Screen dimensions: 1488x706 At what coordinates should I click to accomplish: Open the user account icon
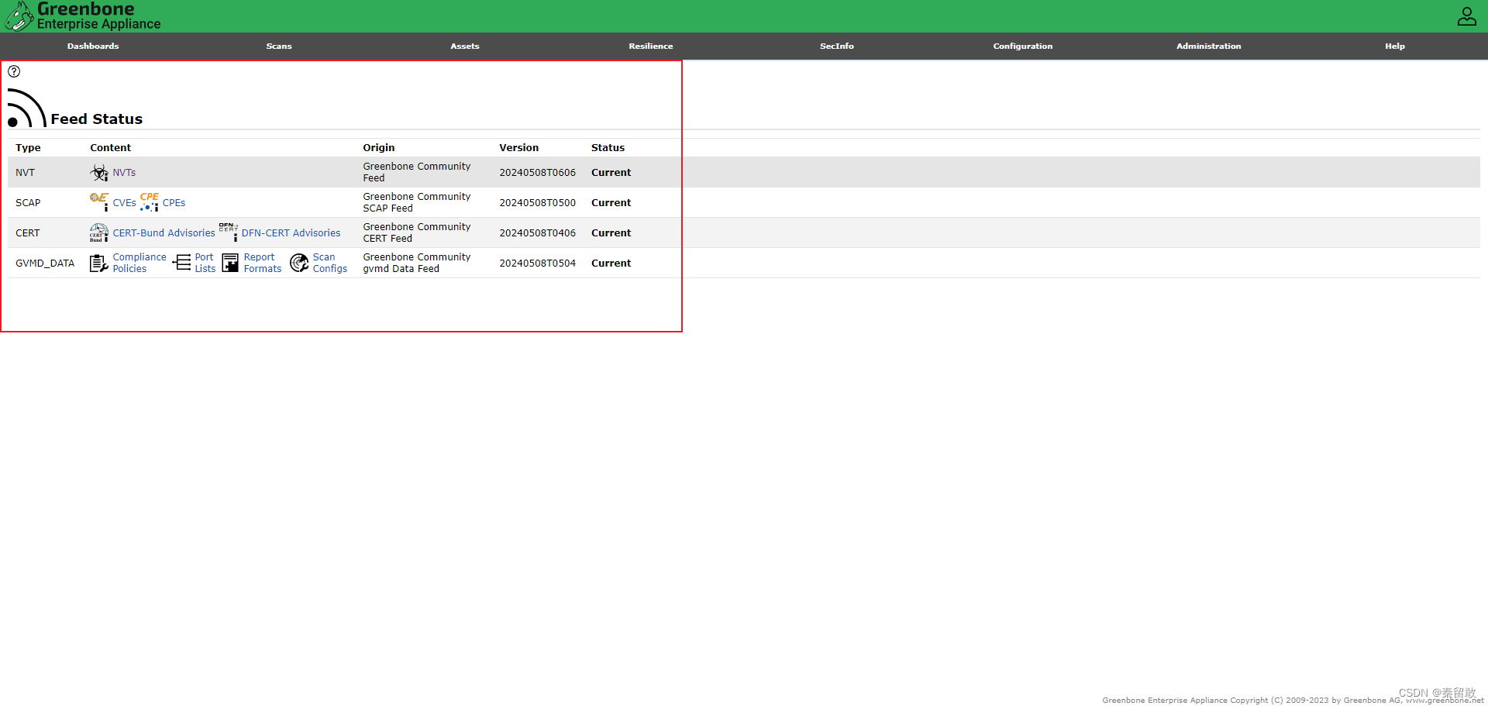point(1466,16)
